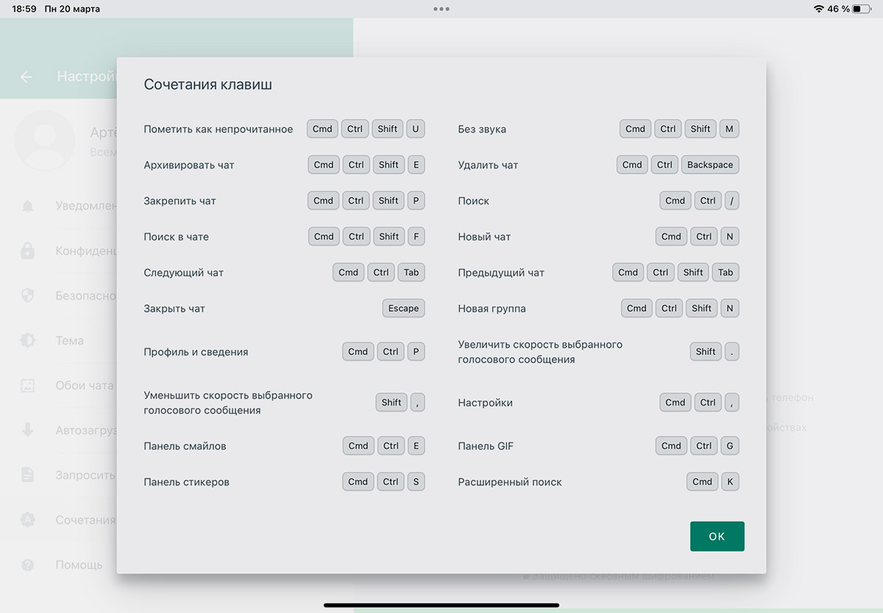The width and height of the screenshot is (883, 613).
Task: Click the shield security icon
Action: click(28, 295)
